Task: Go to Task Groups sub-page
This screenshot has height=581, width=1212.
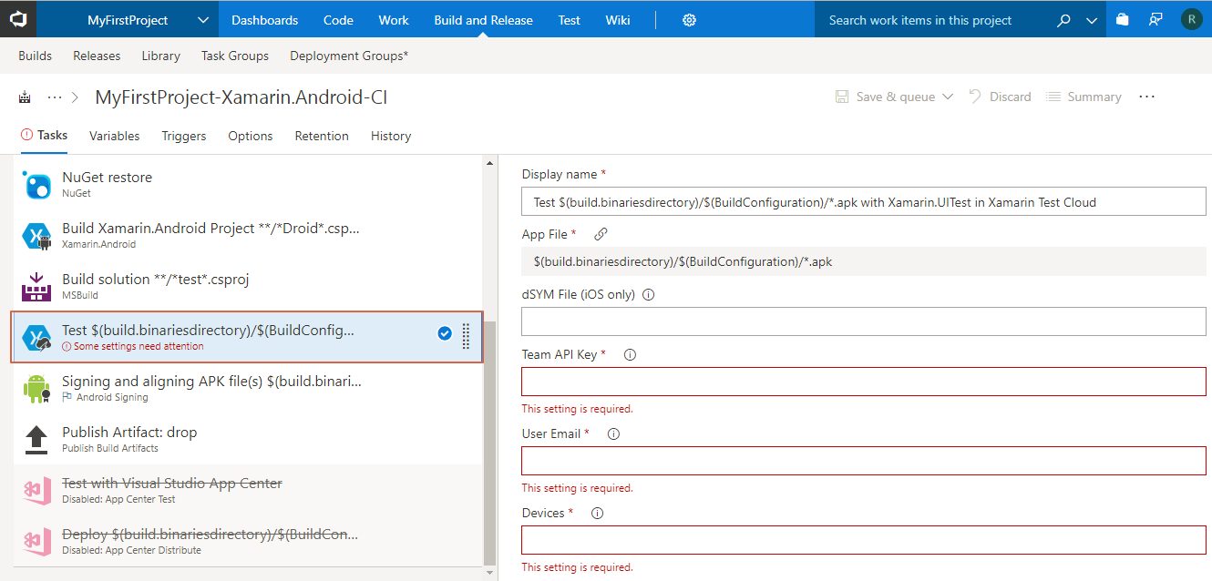Action: tap(235, 56)
